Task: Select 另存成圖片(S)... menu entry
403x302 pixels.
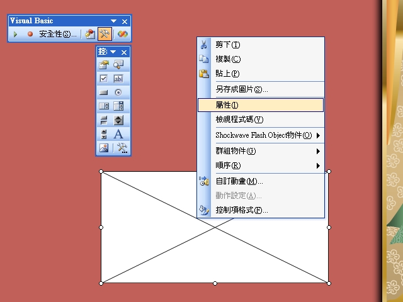Action: click(x=261, y=89)
